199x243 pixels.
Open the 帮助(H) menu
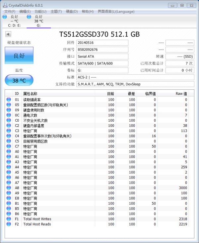88,12
